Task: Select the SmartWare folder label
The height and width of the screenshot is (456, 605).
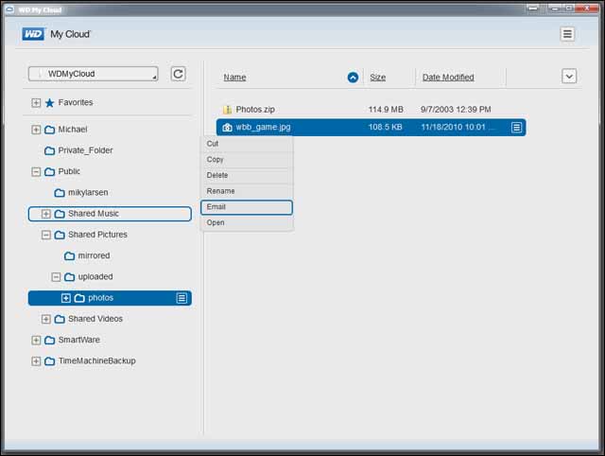Action: [79, 340]
